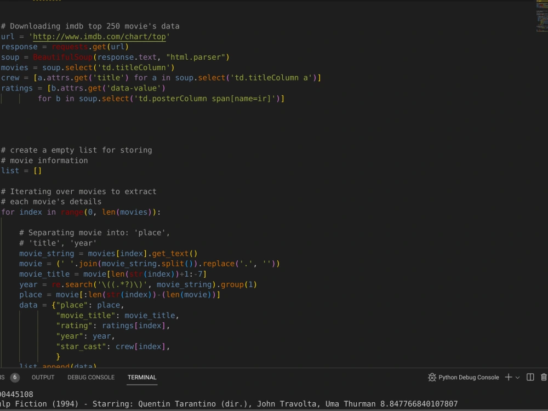Open the terminal launch profile dropdown arrow
The width and height of the screenshot is (548, 411).
(518, 378)
